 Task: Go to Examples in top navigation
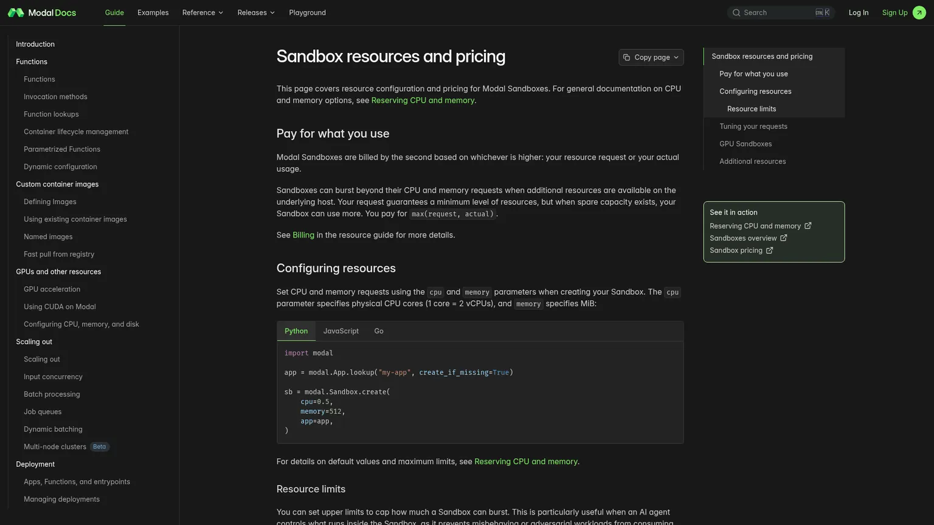coord(153,13)
